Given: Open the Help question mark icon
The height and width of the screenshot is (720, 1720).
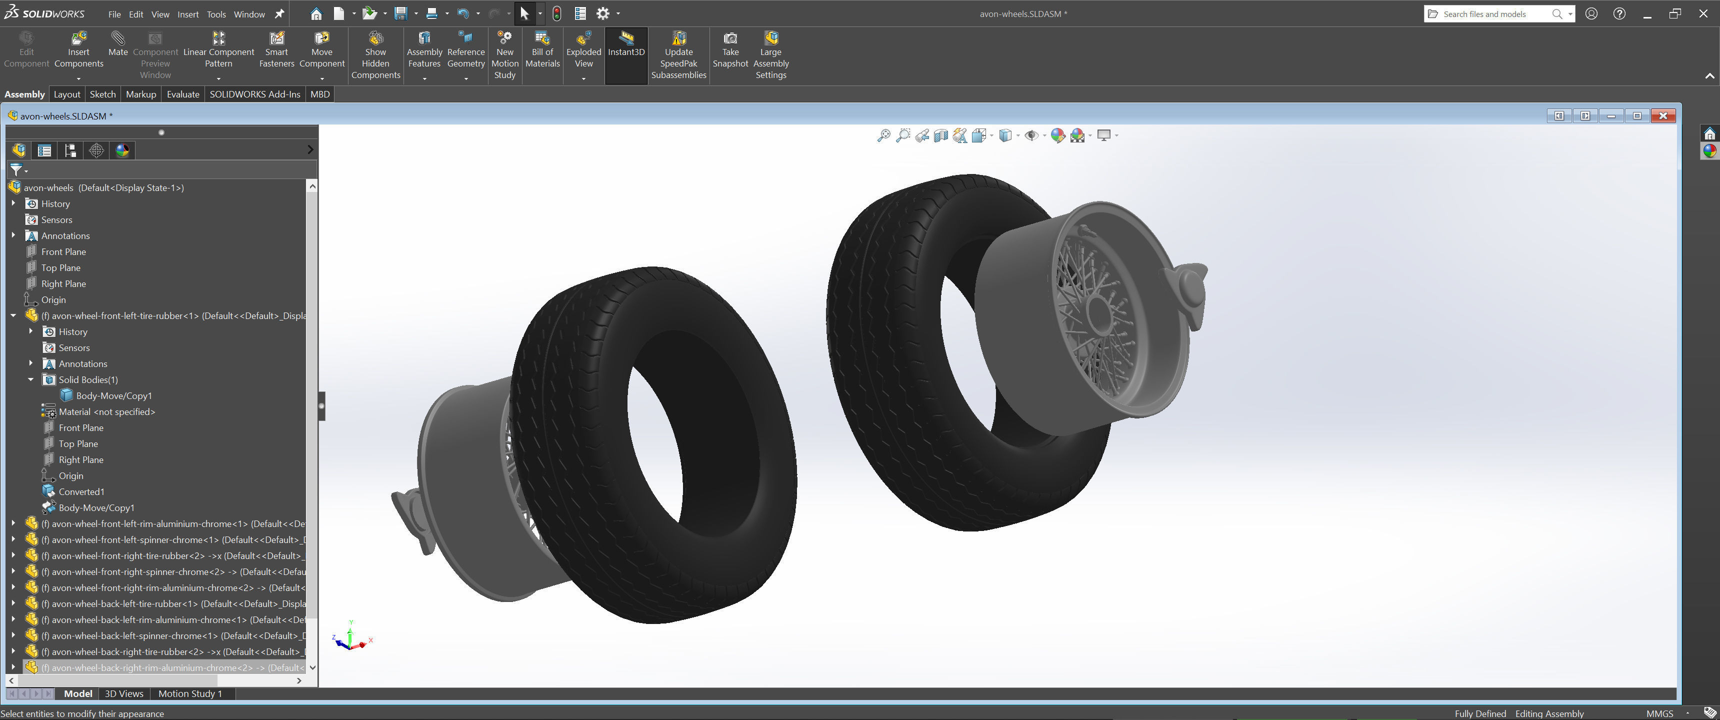Looking at the screenshot, I should 1619,13.
